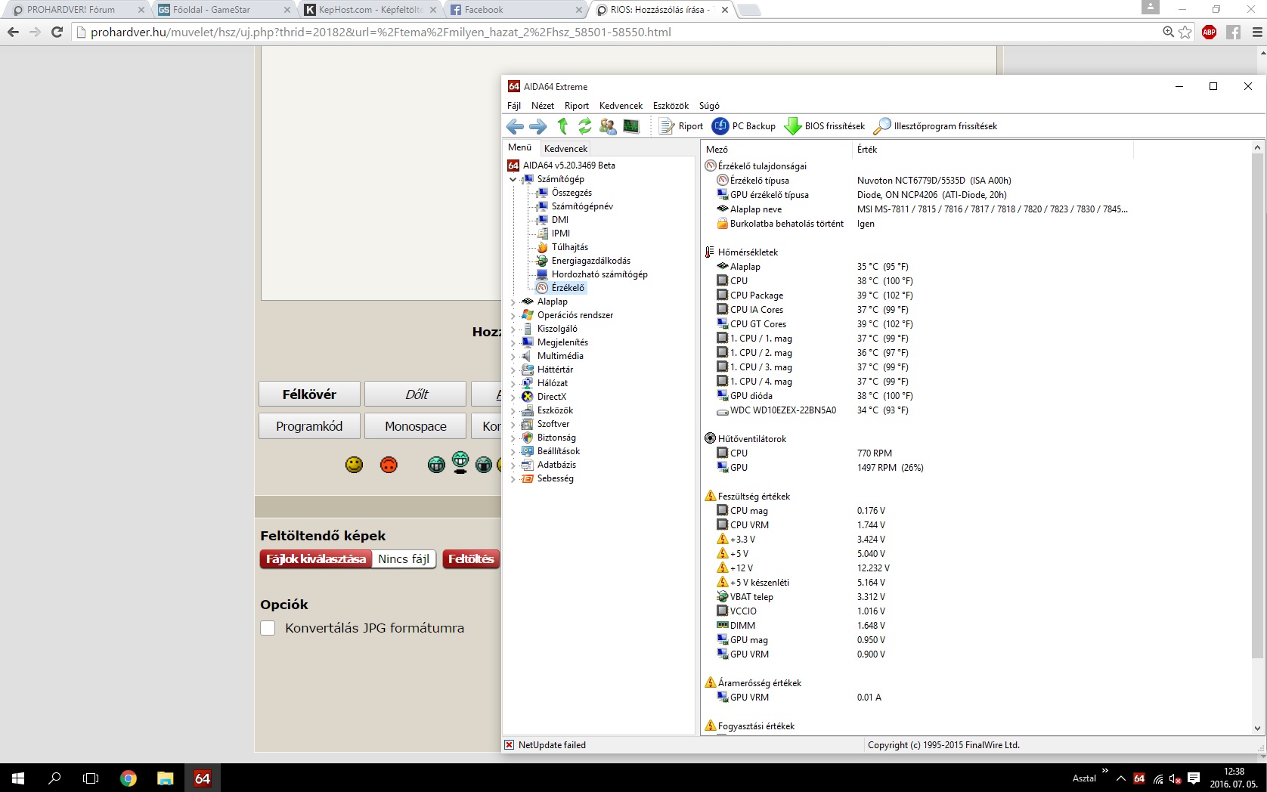
Task: Bookmark the page with the star icon
Action: tap(1185, 32)
